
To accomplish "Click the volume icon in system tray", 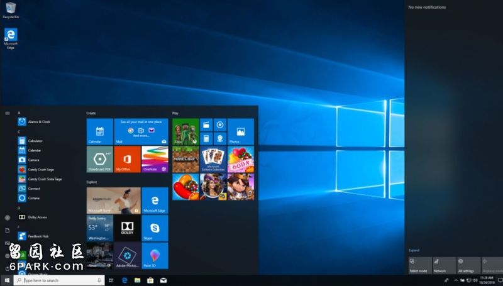I will pos(475,280).
